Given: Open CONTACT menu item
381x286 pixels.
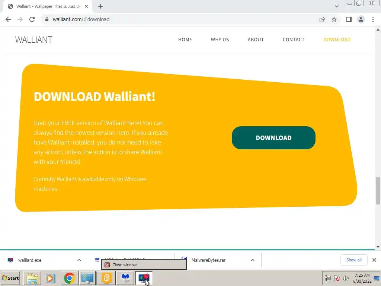Looking at the screenshot, I should (x=293, y=39).
